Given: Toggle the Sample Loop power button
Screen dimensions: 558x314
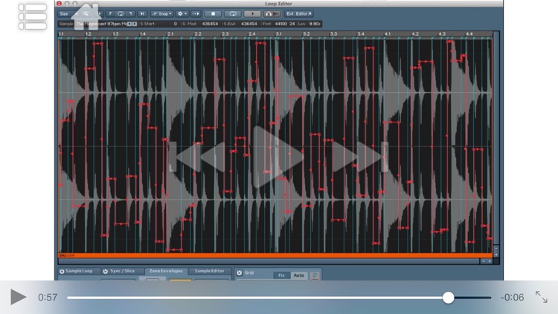Looking at the screenshot, I should (62, 272).
